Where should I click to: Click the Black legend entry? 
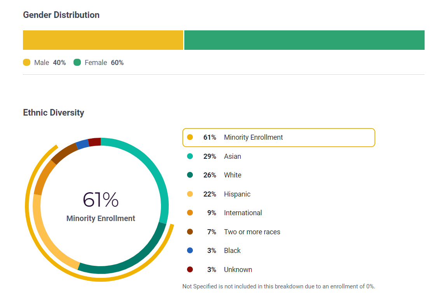click(232, 251)
